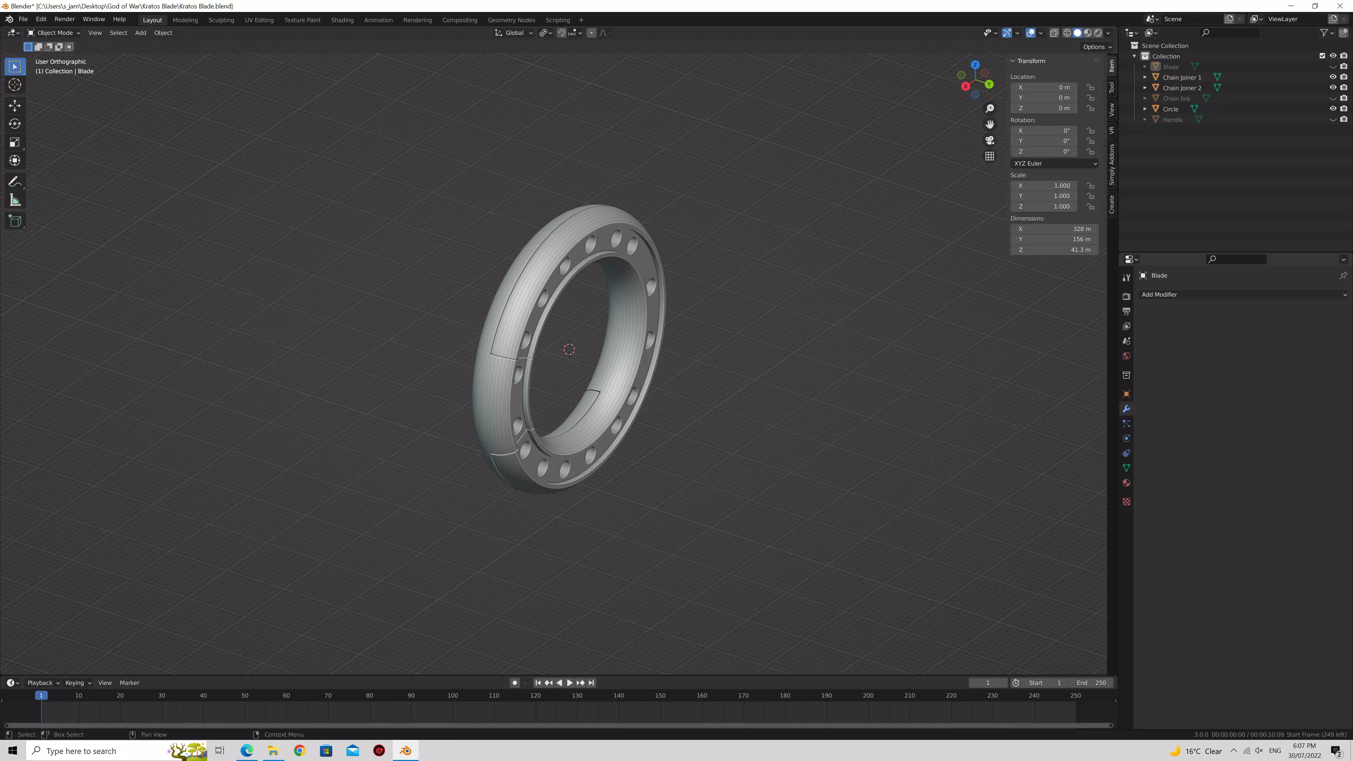
Task: Hide the Circle object in outliner
Action: tap(1333, 109)
